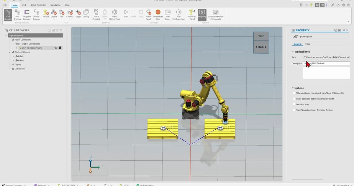Add a Part to the cell
The width and height of the screenshot is (354, 186).
pos(62,14)
